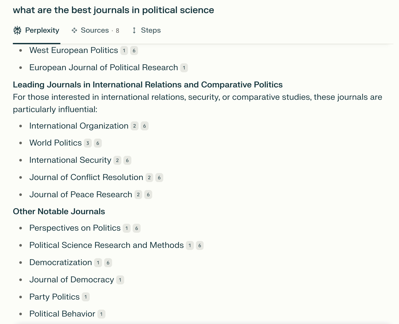The height and width of the screenshot is (324, 399).
Task: Open citation 1 beside Party Politics
Action: [x=86, y=297]
